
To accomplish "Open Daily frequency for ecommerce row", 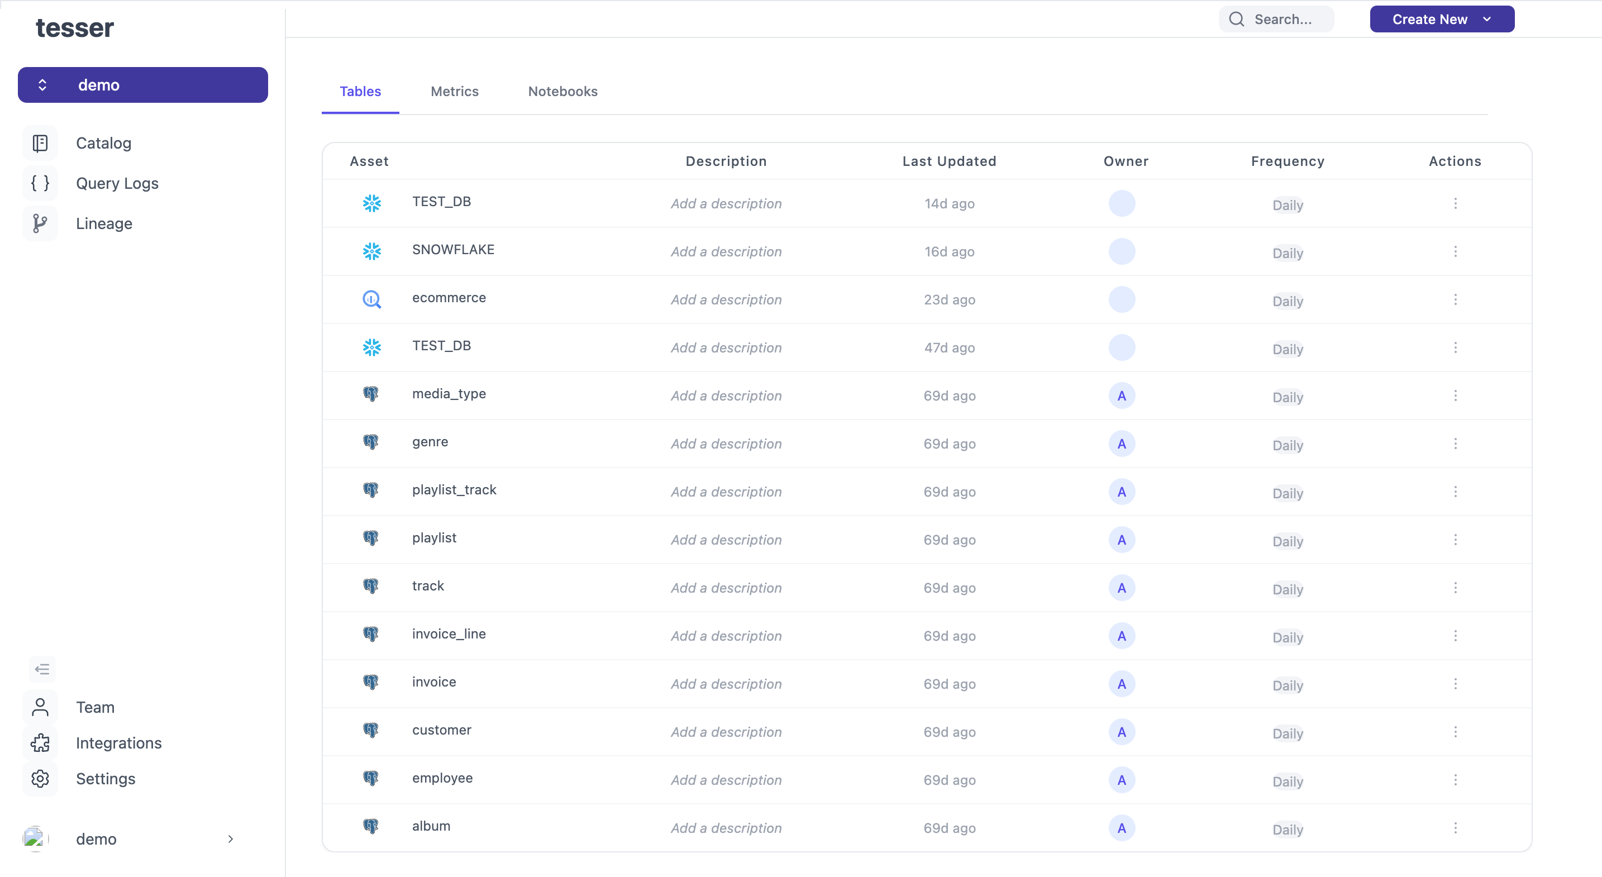I will [1288, 301].
